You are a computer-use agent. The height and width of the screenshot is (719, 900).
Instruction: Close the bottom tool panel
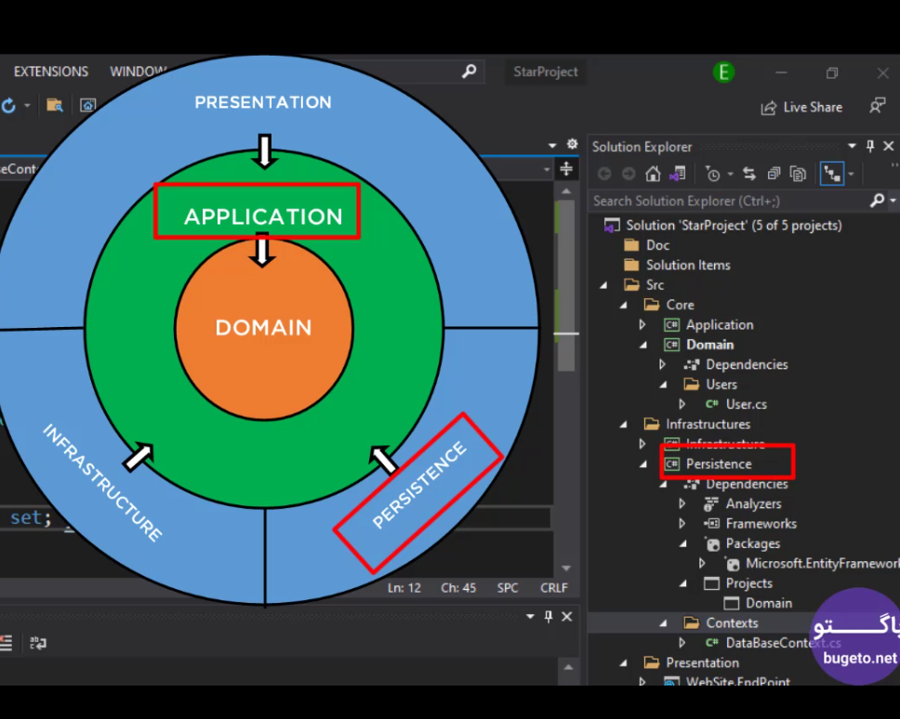(566, 617)
